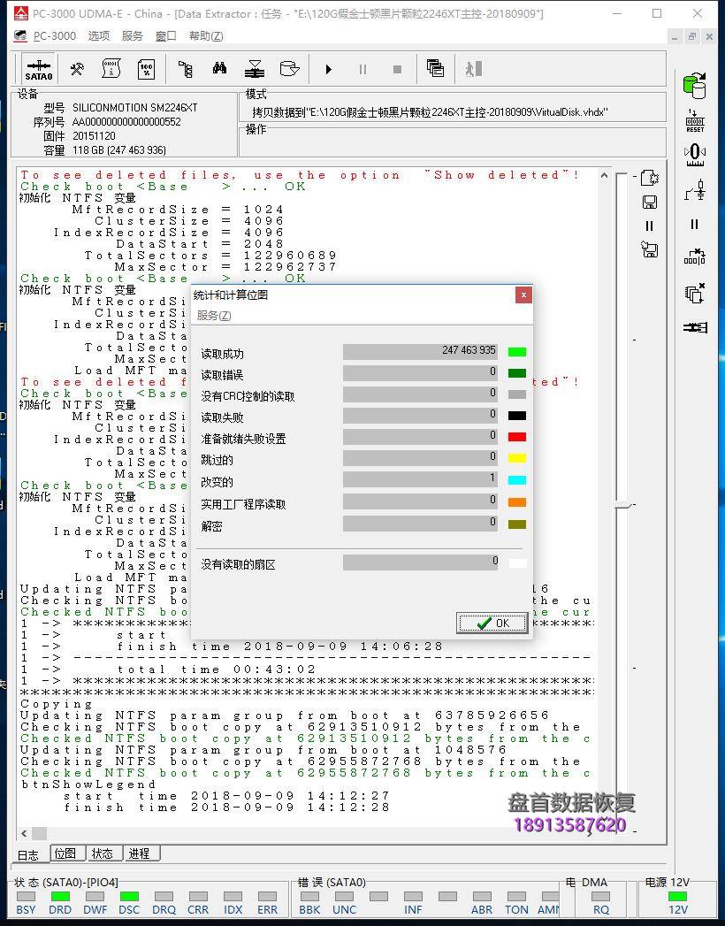Click the green disk copy icon top right
The image size is (725, 926).
point(695,85)
